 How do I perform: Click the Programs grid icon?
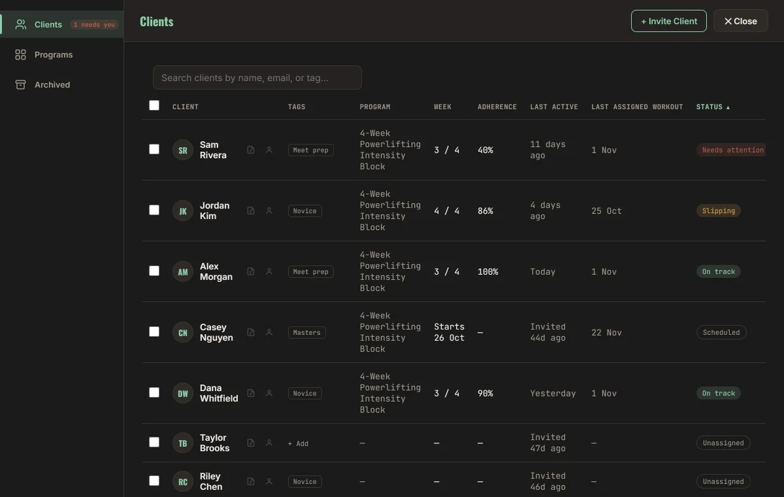[21, 54]
